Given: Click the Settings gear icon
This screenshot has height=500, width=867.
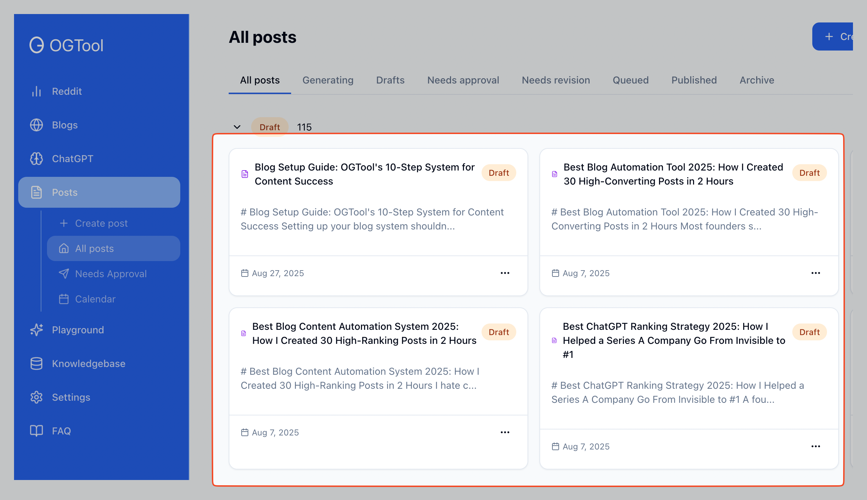Looking at the screenshot, I should tap(36, 397).
